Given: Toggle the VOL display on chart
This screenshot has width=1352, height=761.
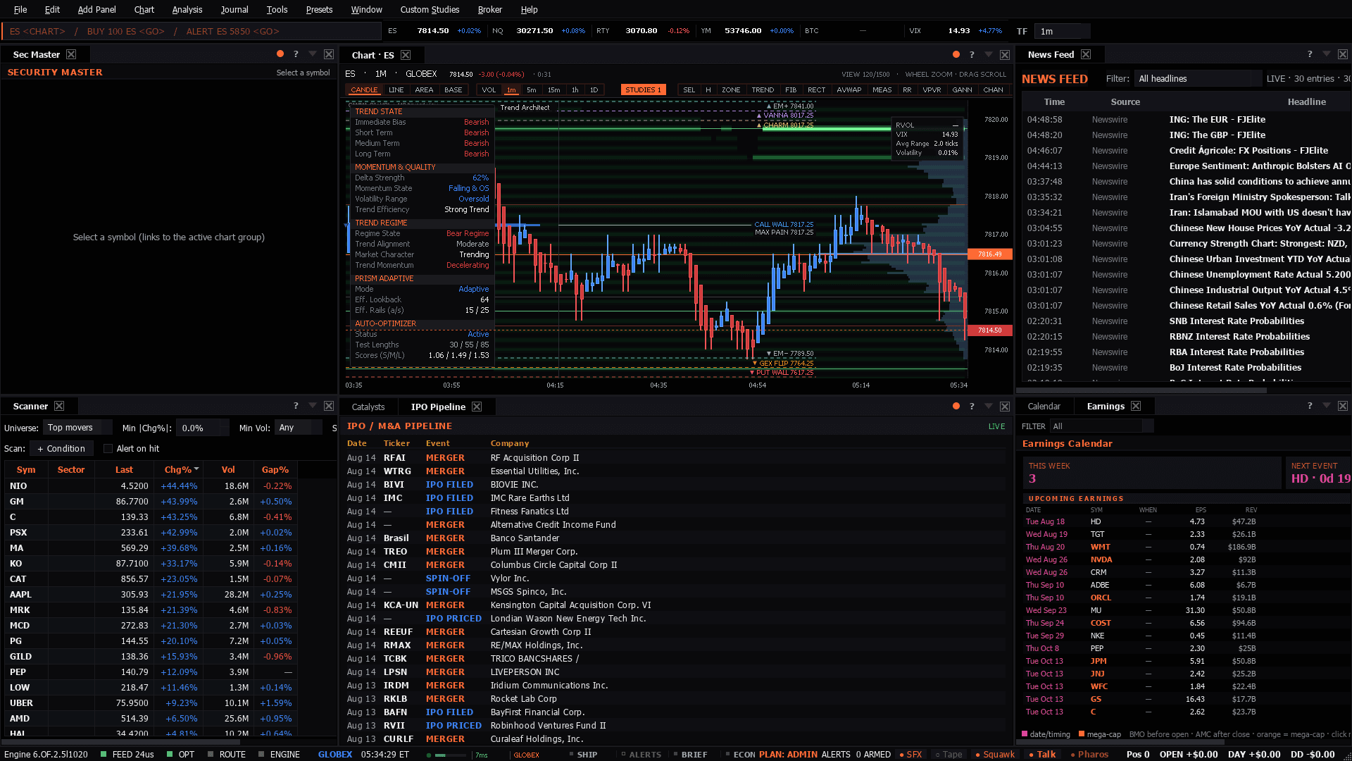Looking at the screenshot, I should tap(489, 90).
